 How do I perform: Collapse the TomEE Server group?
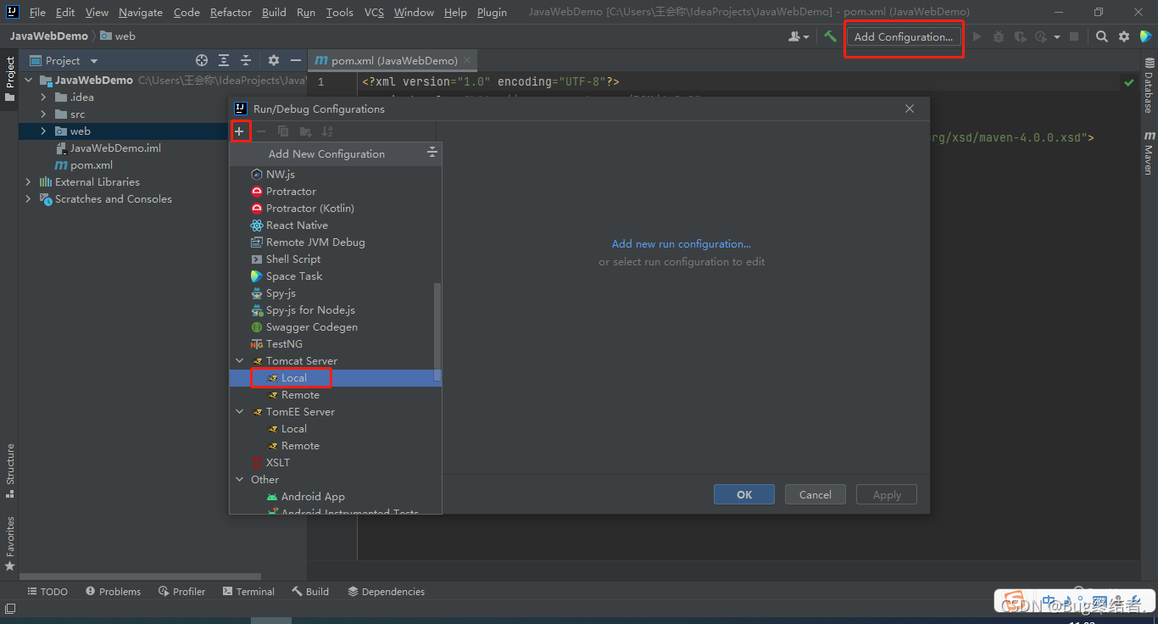click(x=240, y=412)
